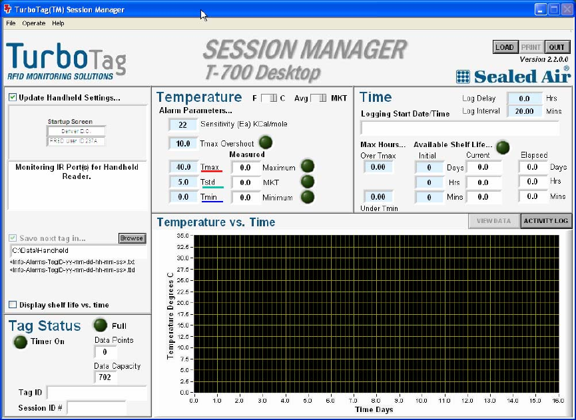Click the Sealed Air logo grid icon
Image resolution: width=576 pixels, height=420 pixels.
tap(463, 77)
